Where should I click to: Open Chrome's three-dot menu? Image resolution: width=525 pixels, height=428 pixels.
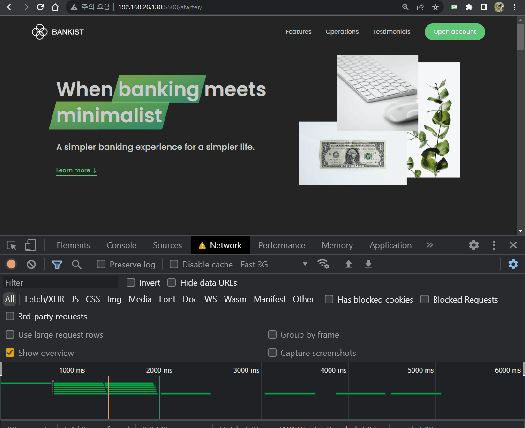[x=514, y=7]
